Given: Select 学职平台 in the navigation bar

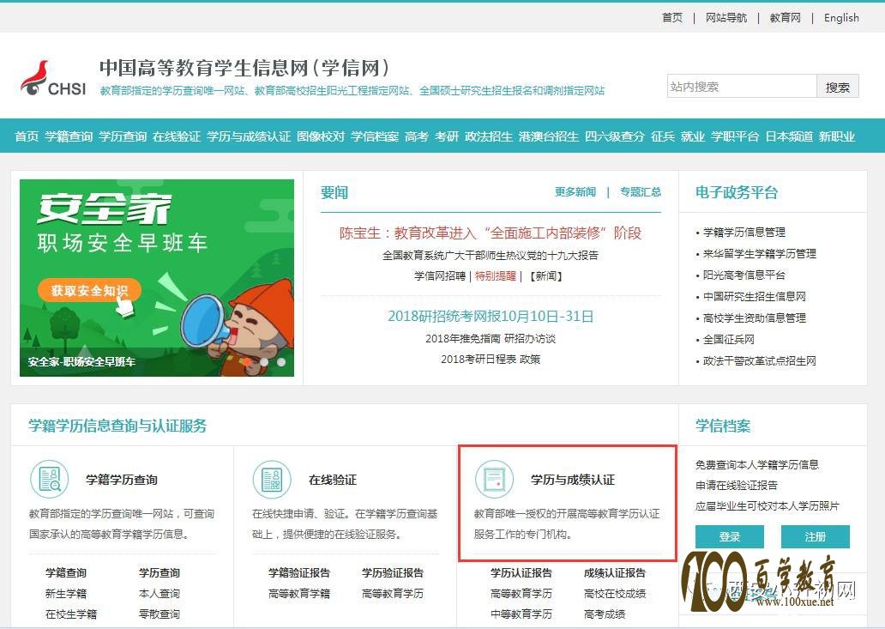Looking at the screenshot, I should tap(735, 136).
